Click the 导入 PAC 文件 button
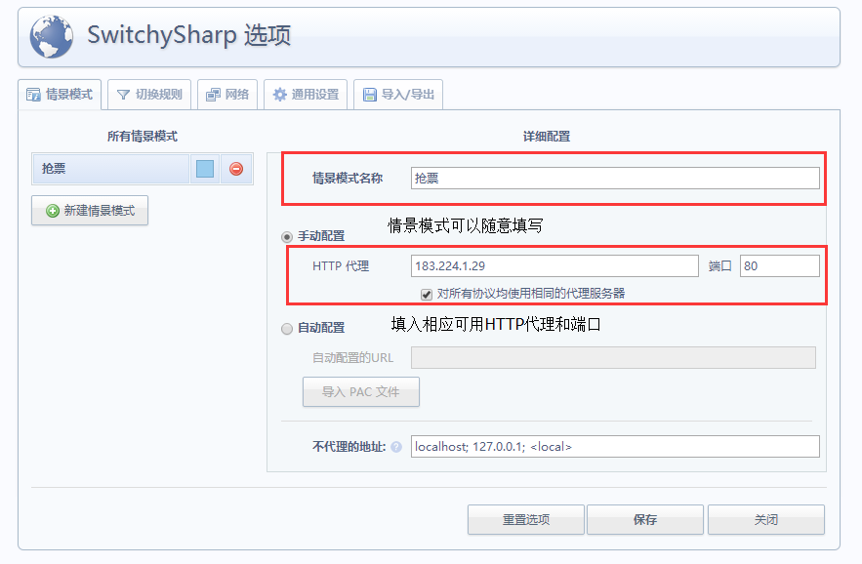Screen dimensions: 862x564 coord(361,392)
